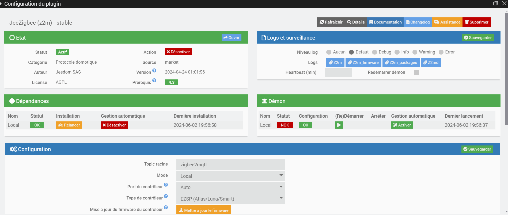This screenshot has width=508, height=215.
Task: Click the JeeZigbee (z2m) - stable title
Action: click(41, 23)
